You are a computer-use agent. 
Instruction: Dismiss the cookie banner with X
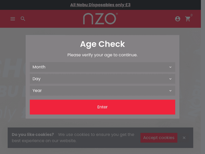[x=184, y=138]
